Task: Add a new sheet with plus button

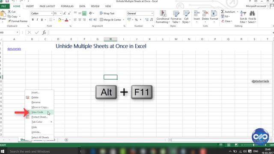Action: [x=66, y=140]
